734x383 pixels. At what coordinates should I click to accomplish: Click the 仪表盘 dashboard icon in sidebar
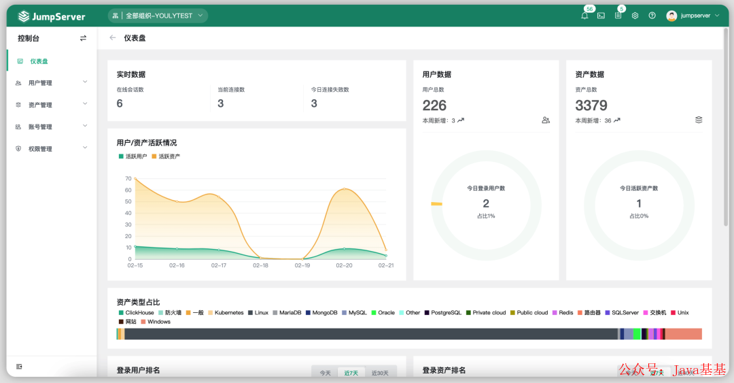click(20, 61)
